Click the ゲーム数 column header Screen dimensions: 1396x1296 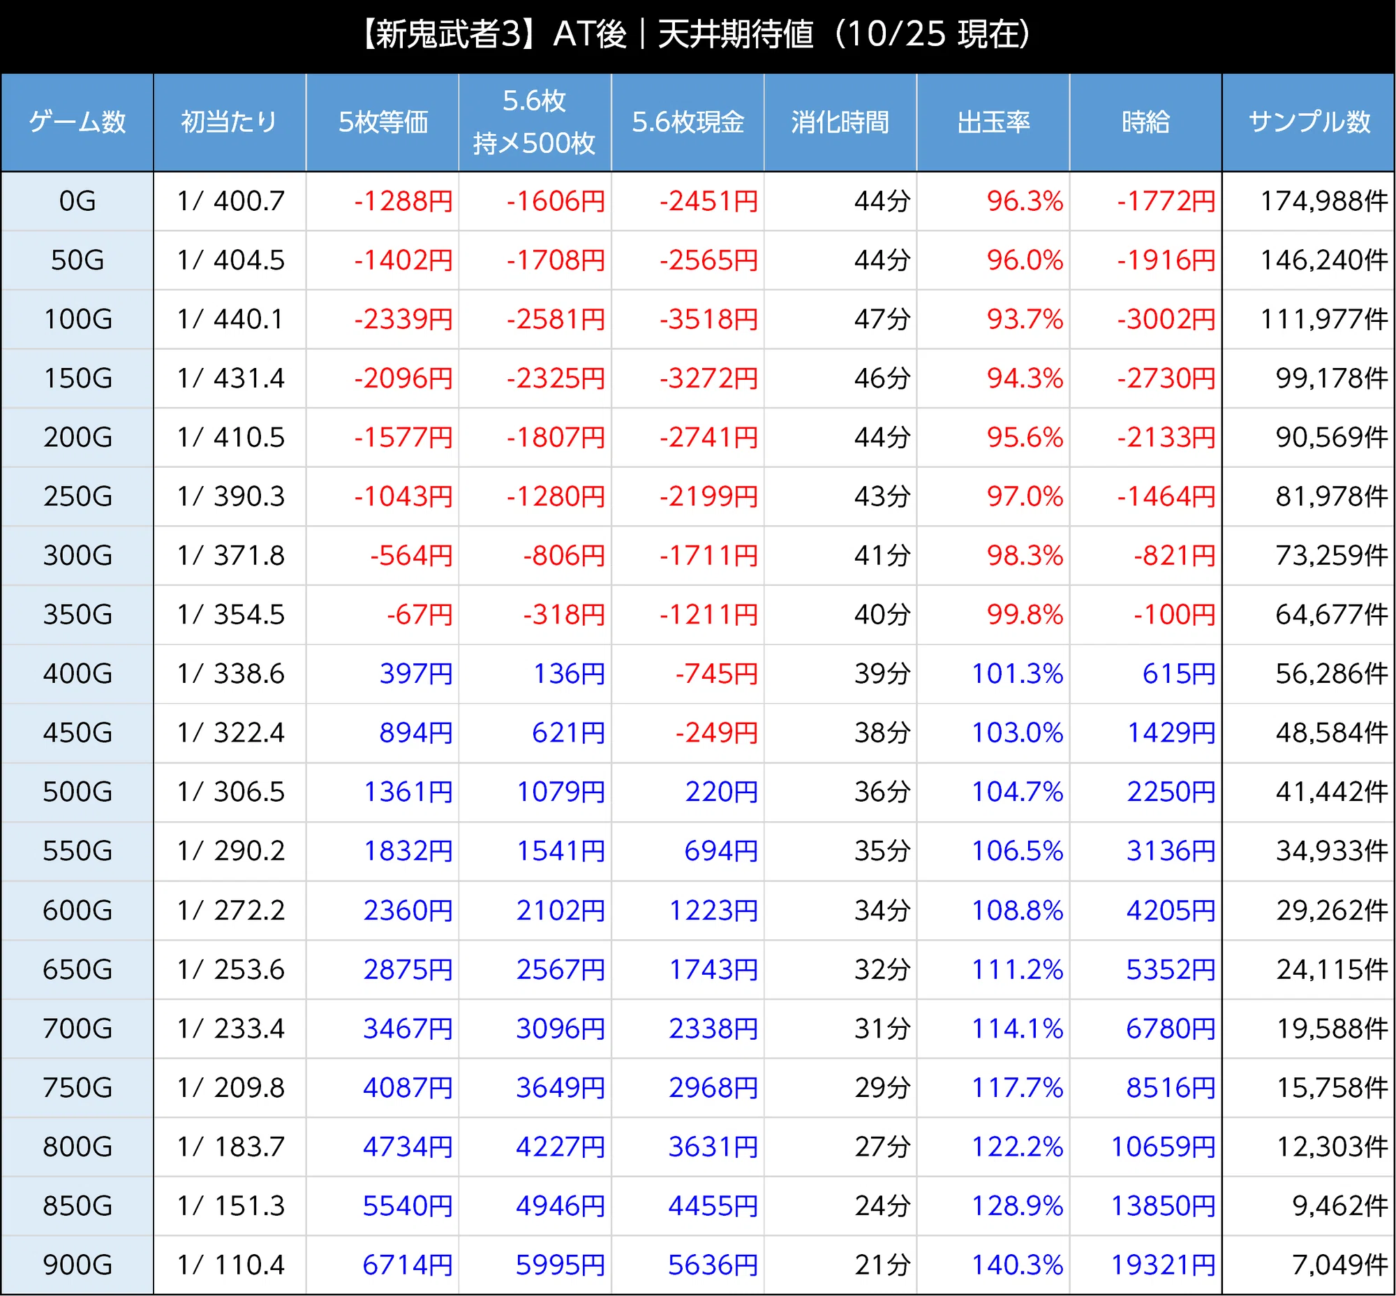click(77, 122)
